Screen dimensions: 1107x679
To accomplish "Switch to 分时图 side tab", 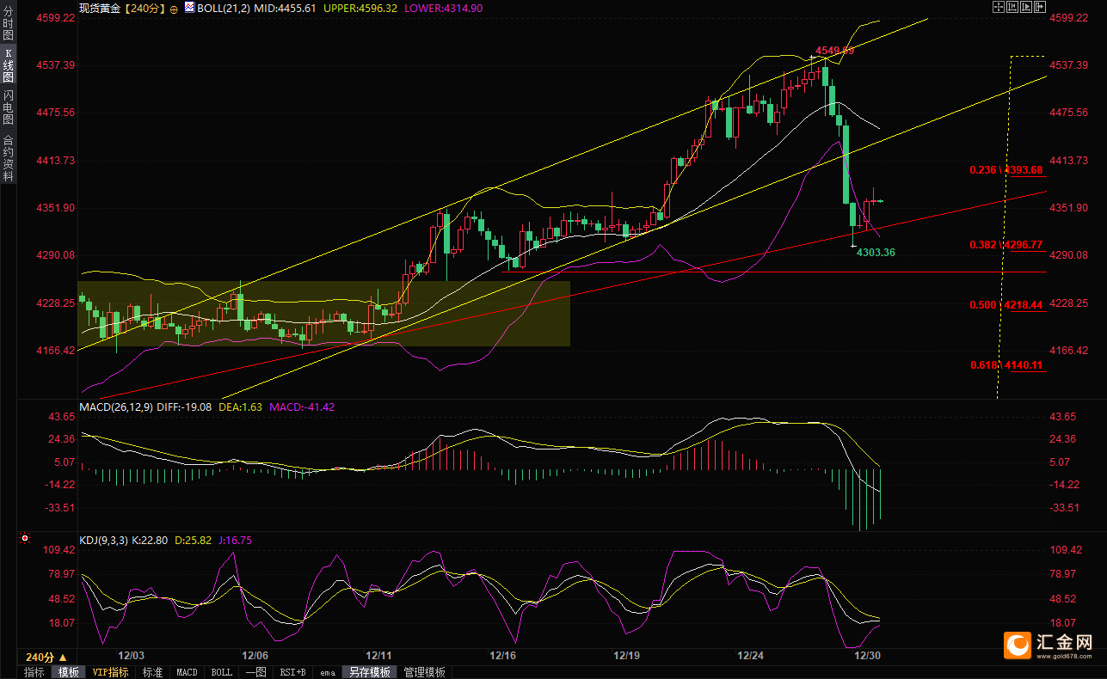I will pyautogui.click(x=8, y=24).
